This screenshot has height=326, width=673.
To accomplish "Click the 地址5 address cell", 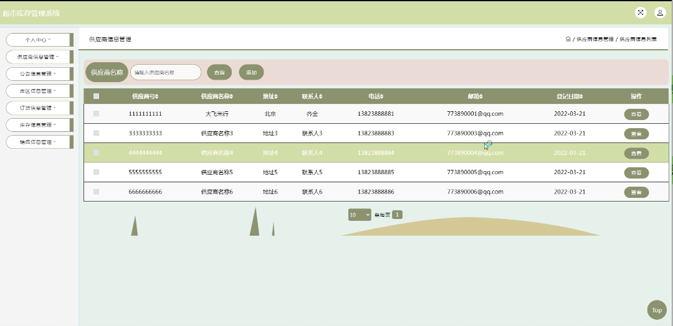I will [x=270, y=172].
